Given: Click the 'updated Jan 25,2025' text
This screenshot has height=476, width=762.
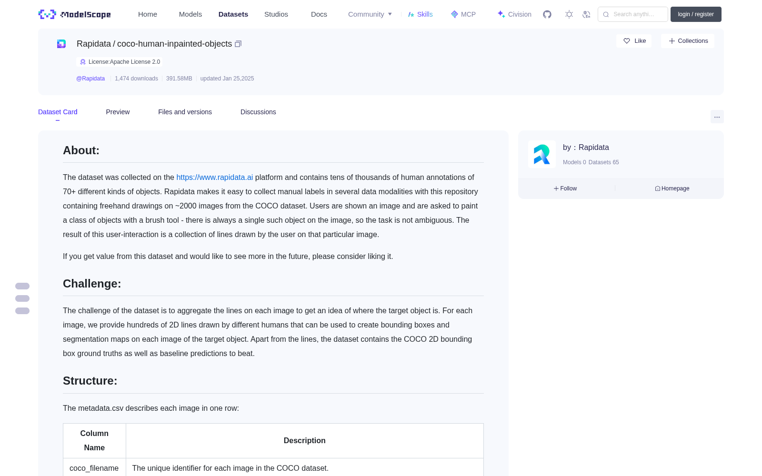Looking at the screenshot, I should (227, 79).
